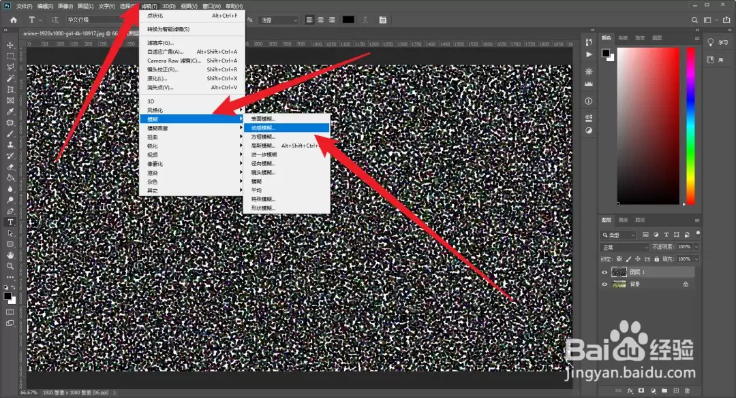Image resolution: width=736 pixels, height=398 pixels.
Task: Select the Eraser tool
Action: click(10, 167)
